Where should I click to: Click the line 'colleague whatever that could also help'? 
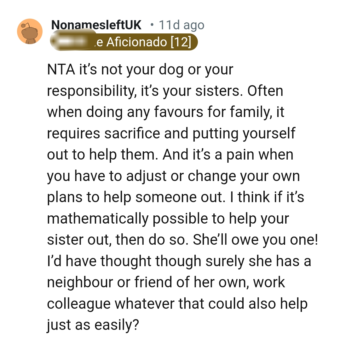tap(177, 304)
